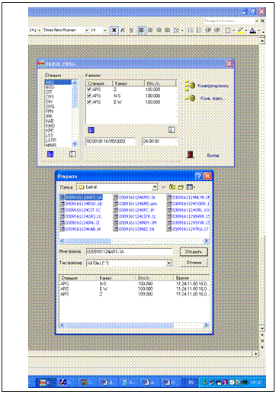This screenshot has height=394, width=276.
Task: Open the font name dropdown Times New Roman
Action: 87,31
